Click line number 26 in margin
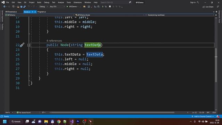The height and width of the screenshot is (125, 222). click(18, 64)
